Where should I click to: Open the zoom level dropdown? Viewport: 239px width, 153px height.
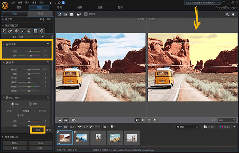[227, 120]
